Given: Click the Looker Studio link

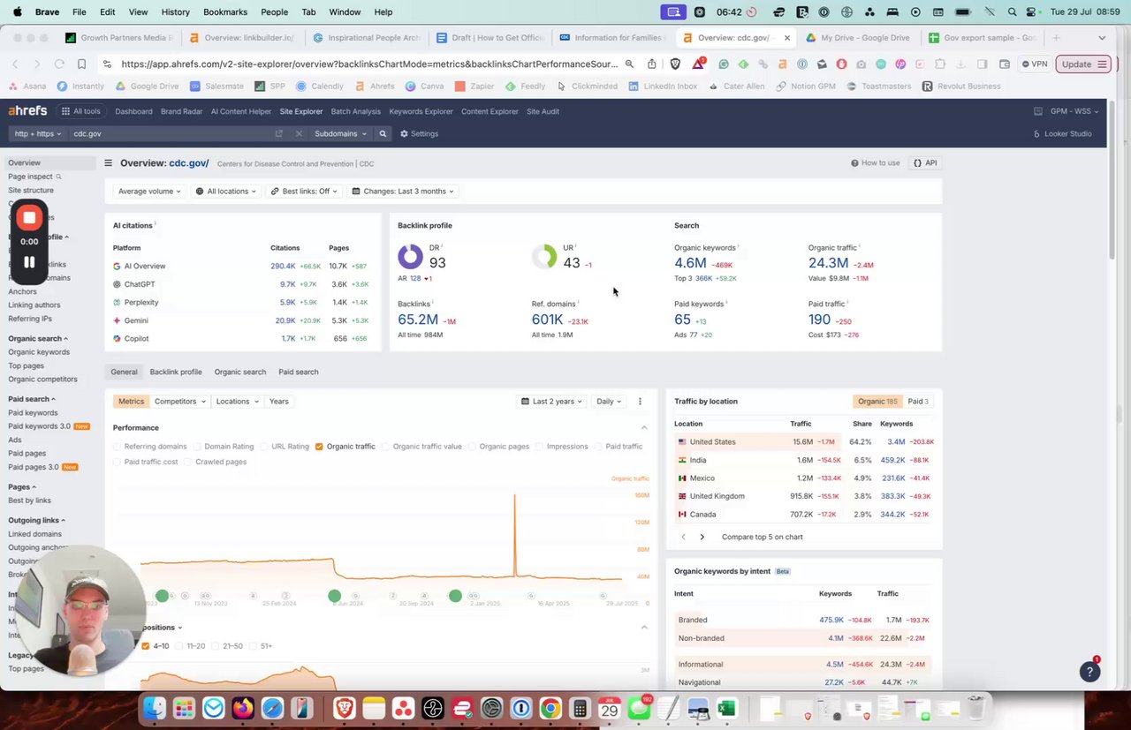Looking at the screenshot, I should (x=1062, y=134).
